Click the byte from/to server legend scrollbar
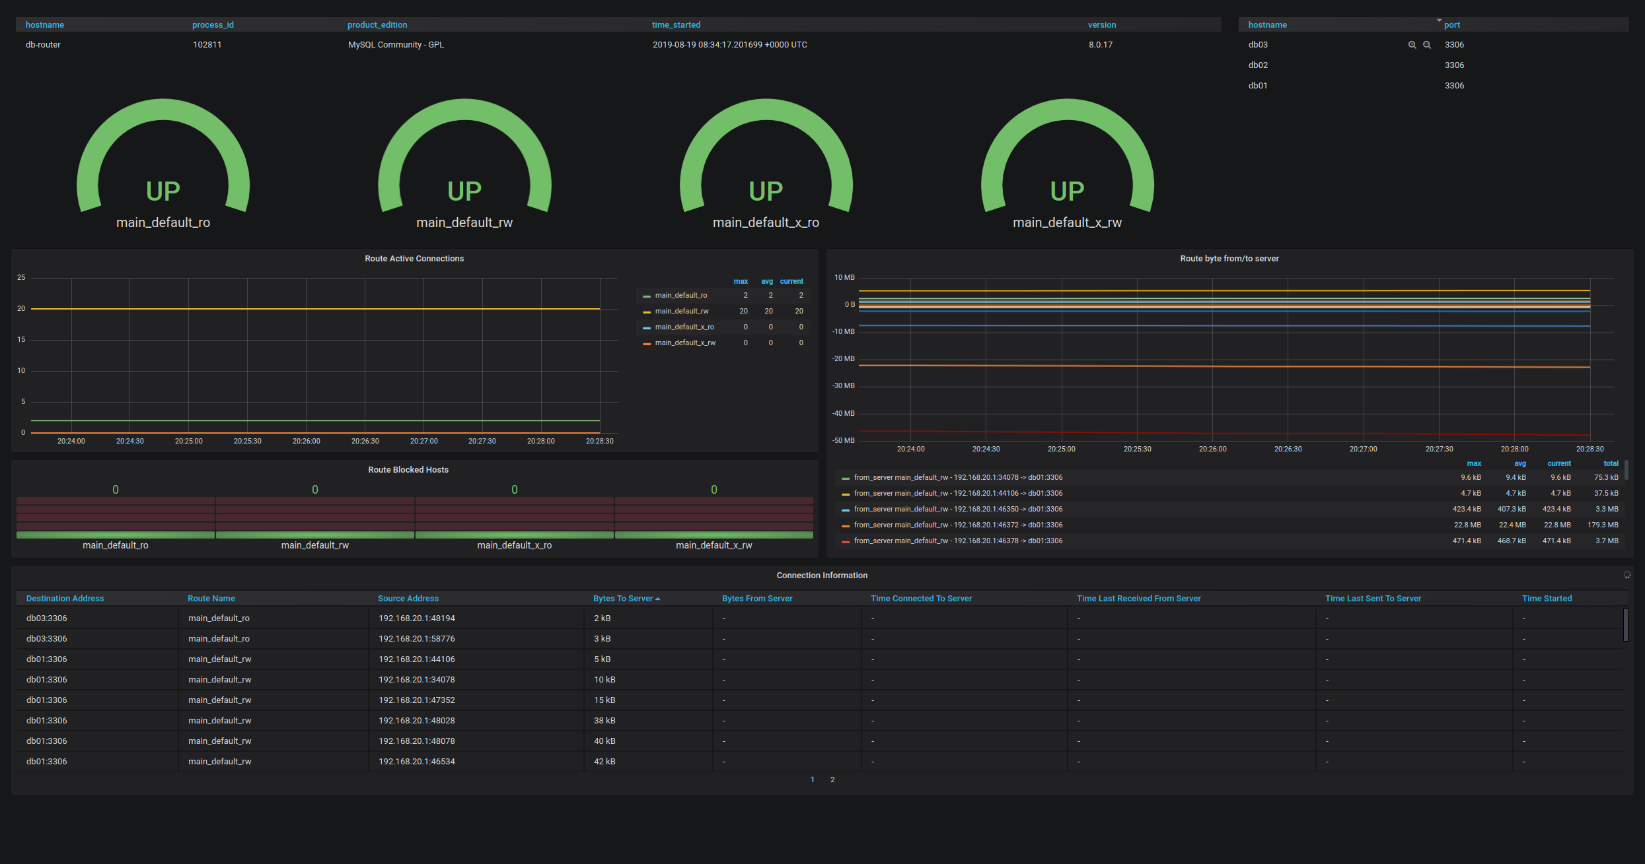Image resolution: width=1645 pixels, height=864 pixels. (1626, 470)
